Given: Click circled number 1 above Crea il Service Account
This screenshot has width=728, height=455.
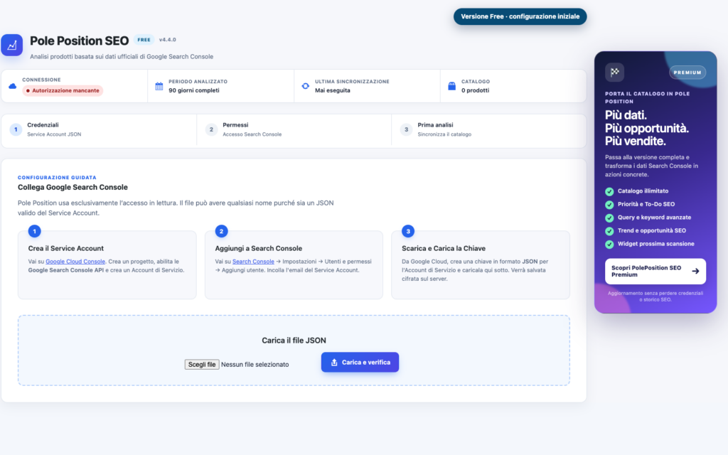Looking at the screenshot, I should 34,231.
